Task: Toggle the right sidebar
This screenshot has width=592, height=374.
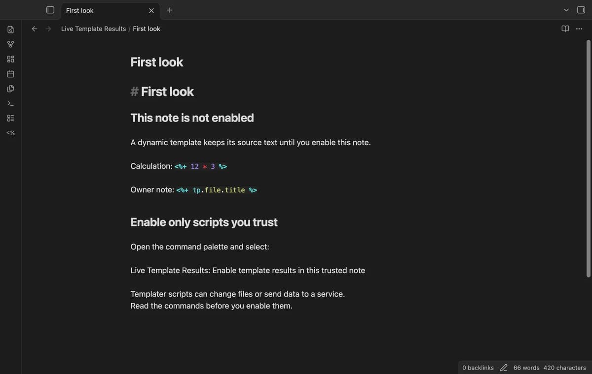Action: [581, 10]
